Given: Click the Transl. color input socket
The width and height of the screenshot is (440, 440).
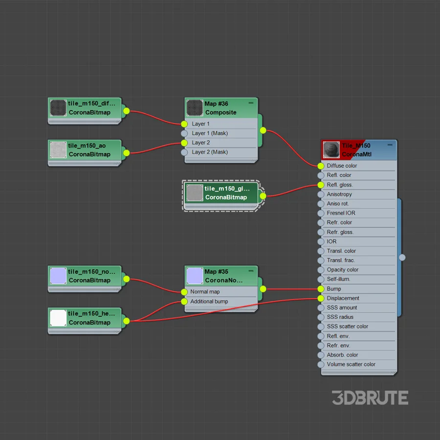Looking at the screenshot, I should pyautogui.click(x=321, y=251).
